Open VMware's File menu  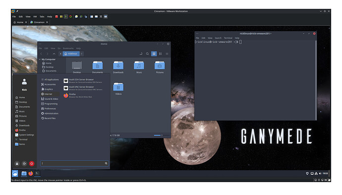coord(14,16)
